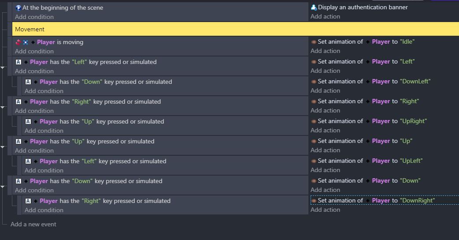Select the Set animation to "UpLeft" action
The height and width of the screenshot is (240, 459).
click(367, 161)
